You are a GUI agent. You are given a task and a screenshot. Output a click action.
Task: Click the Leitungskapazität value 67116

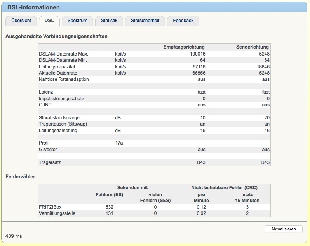point(199,66)
